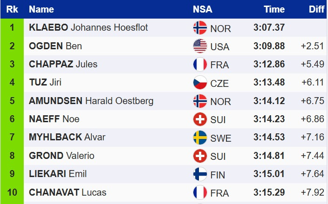
Task: Click Sweden flag icon beside Myhlback
Action: coord(200,138)
